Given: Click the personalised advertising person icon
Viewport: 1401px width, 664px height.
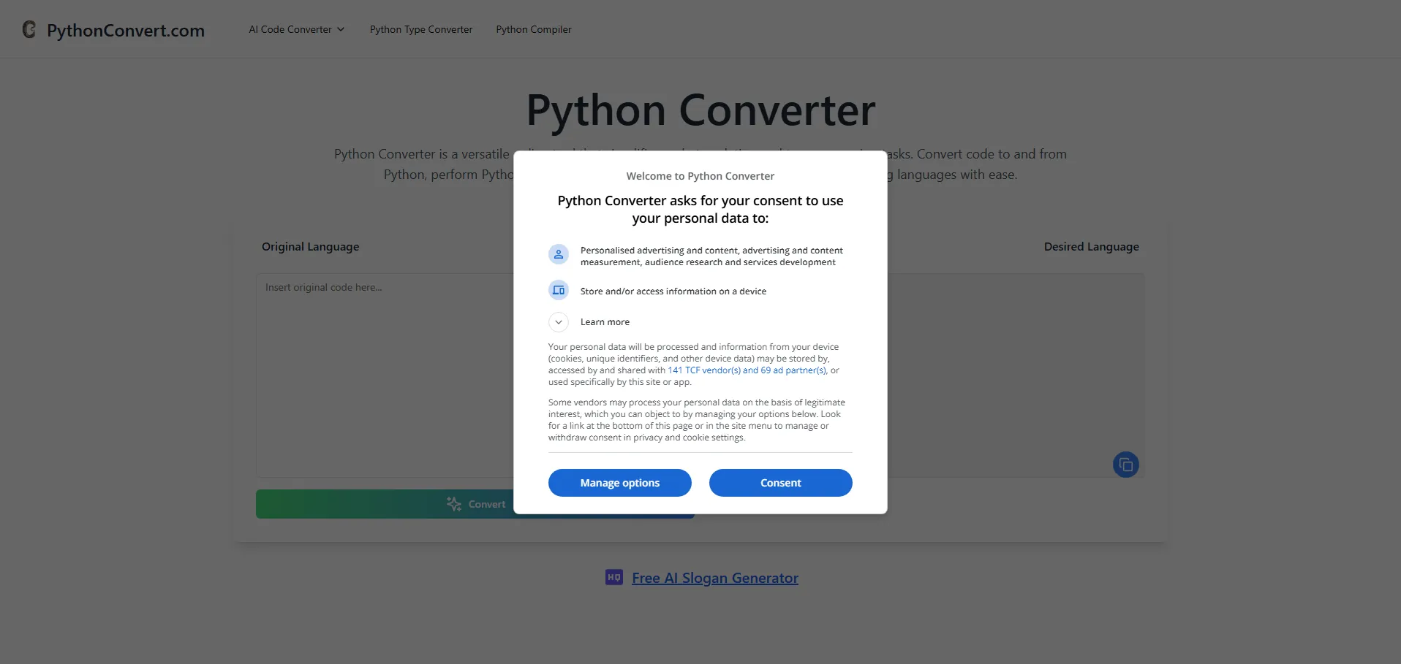Looking at the screenshot, I should point(559,254).
